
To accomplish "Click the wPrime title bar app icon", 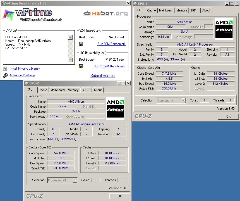I will [x=3, y=3].
